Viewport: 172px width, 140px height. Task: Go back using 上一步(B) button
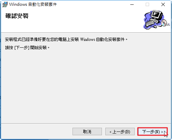(120, 131)
